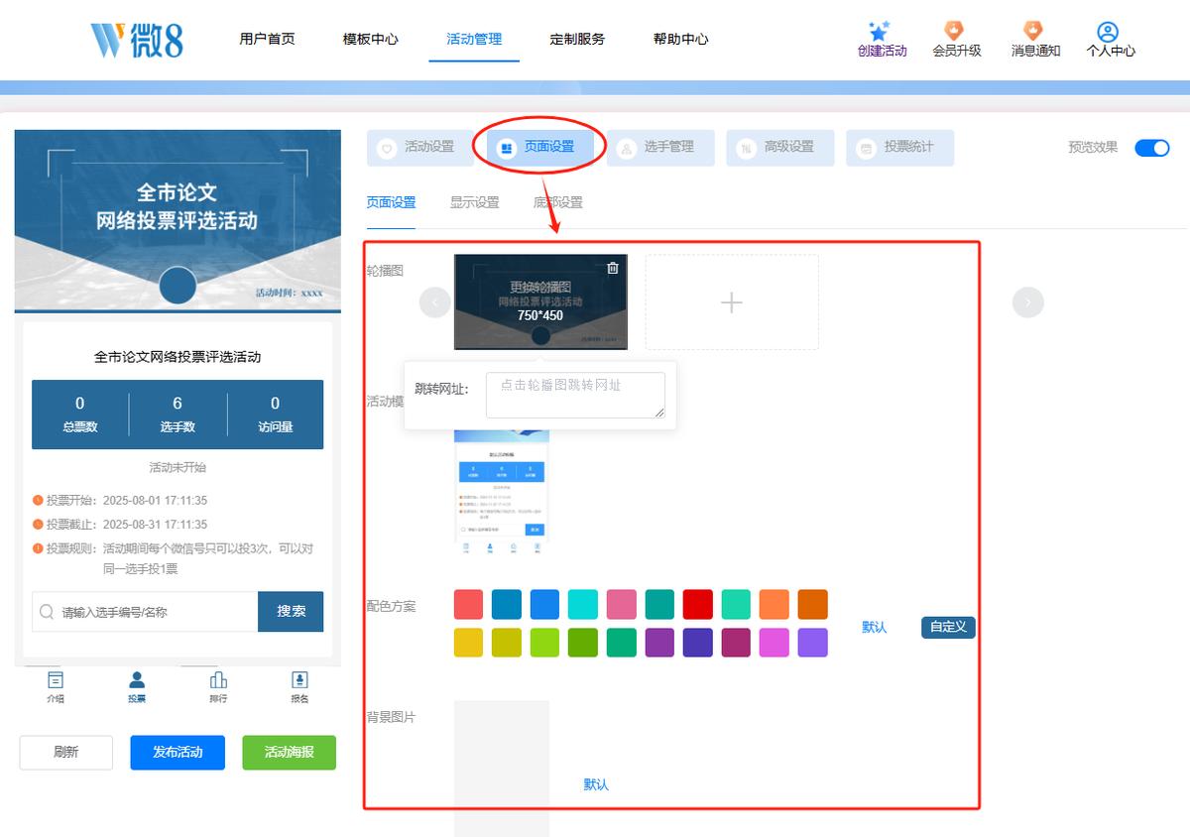Click the 刷新 button
The width and height of the screenshot is (1190, 837).
click(x=66, y=753)
